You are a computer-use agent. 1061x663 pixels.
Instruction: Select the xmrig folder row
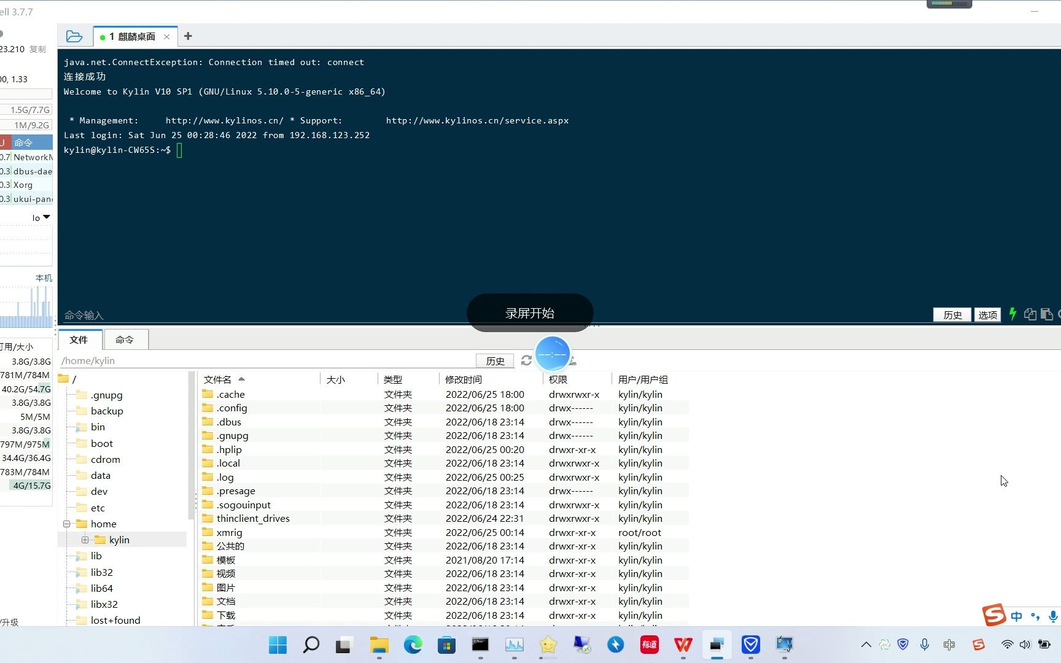tap(445, 532)
